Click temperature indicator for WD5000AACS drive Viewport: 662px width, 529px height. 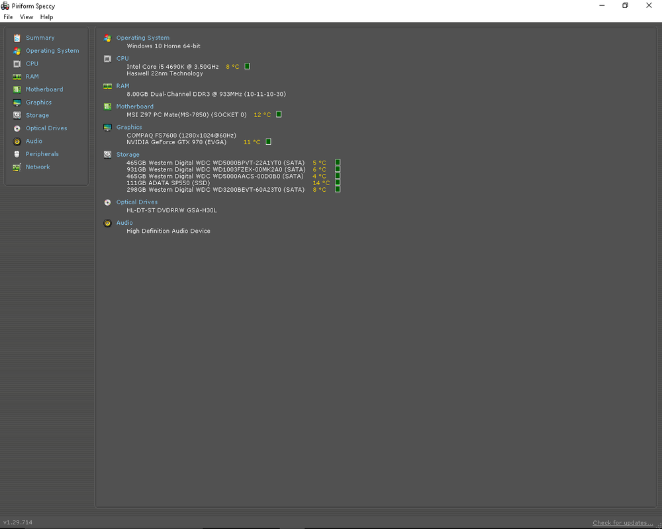tap(338, 176)
